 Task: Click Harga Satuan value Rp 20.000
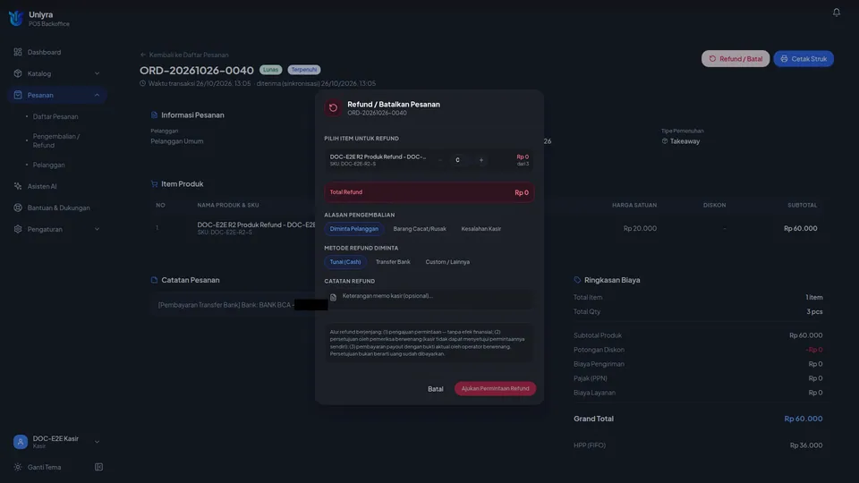[640, 228]
